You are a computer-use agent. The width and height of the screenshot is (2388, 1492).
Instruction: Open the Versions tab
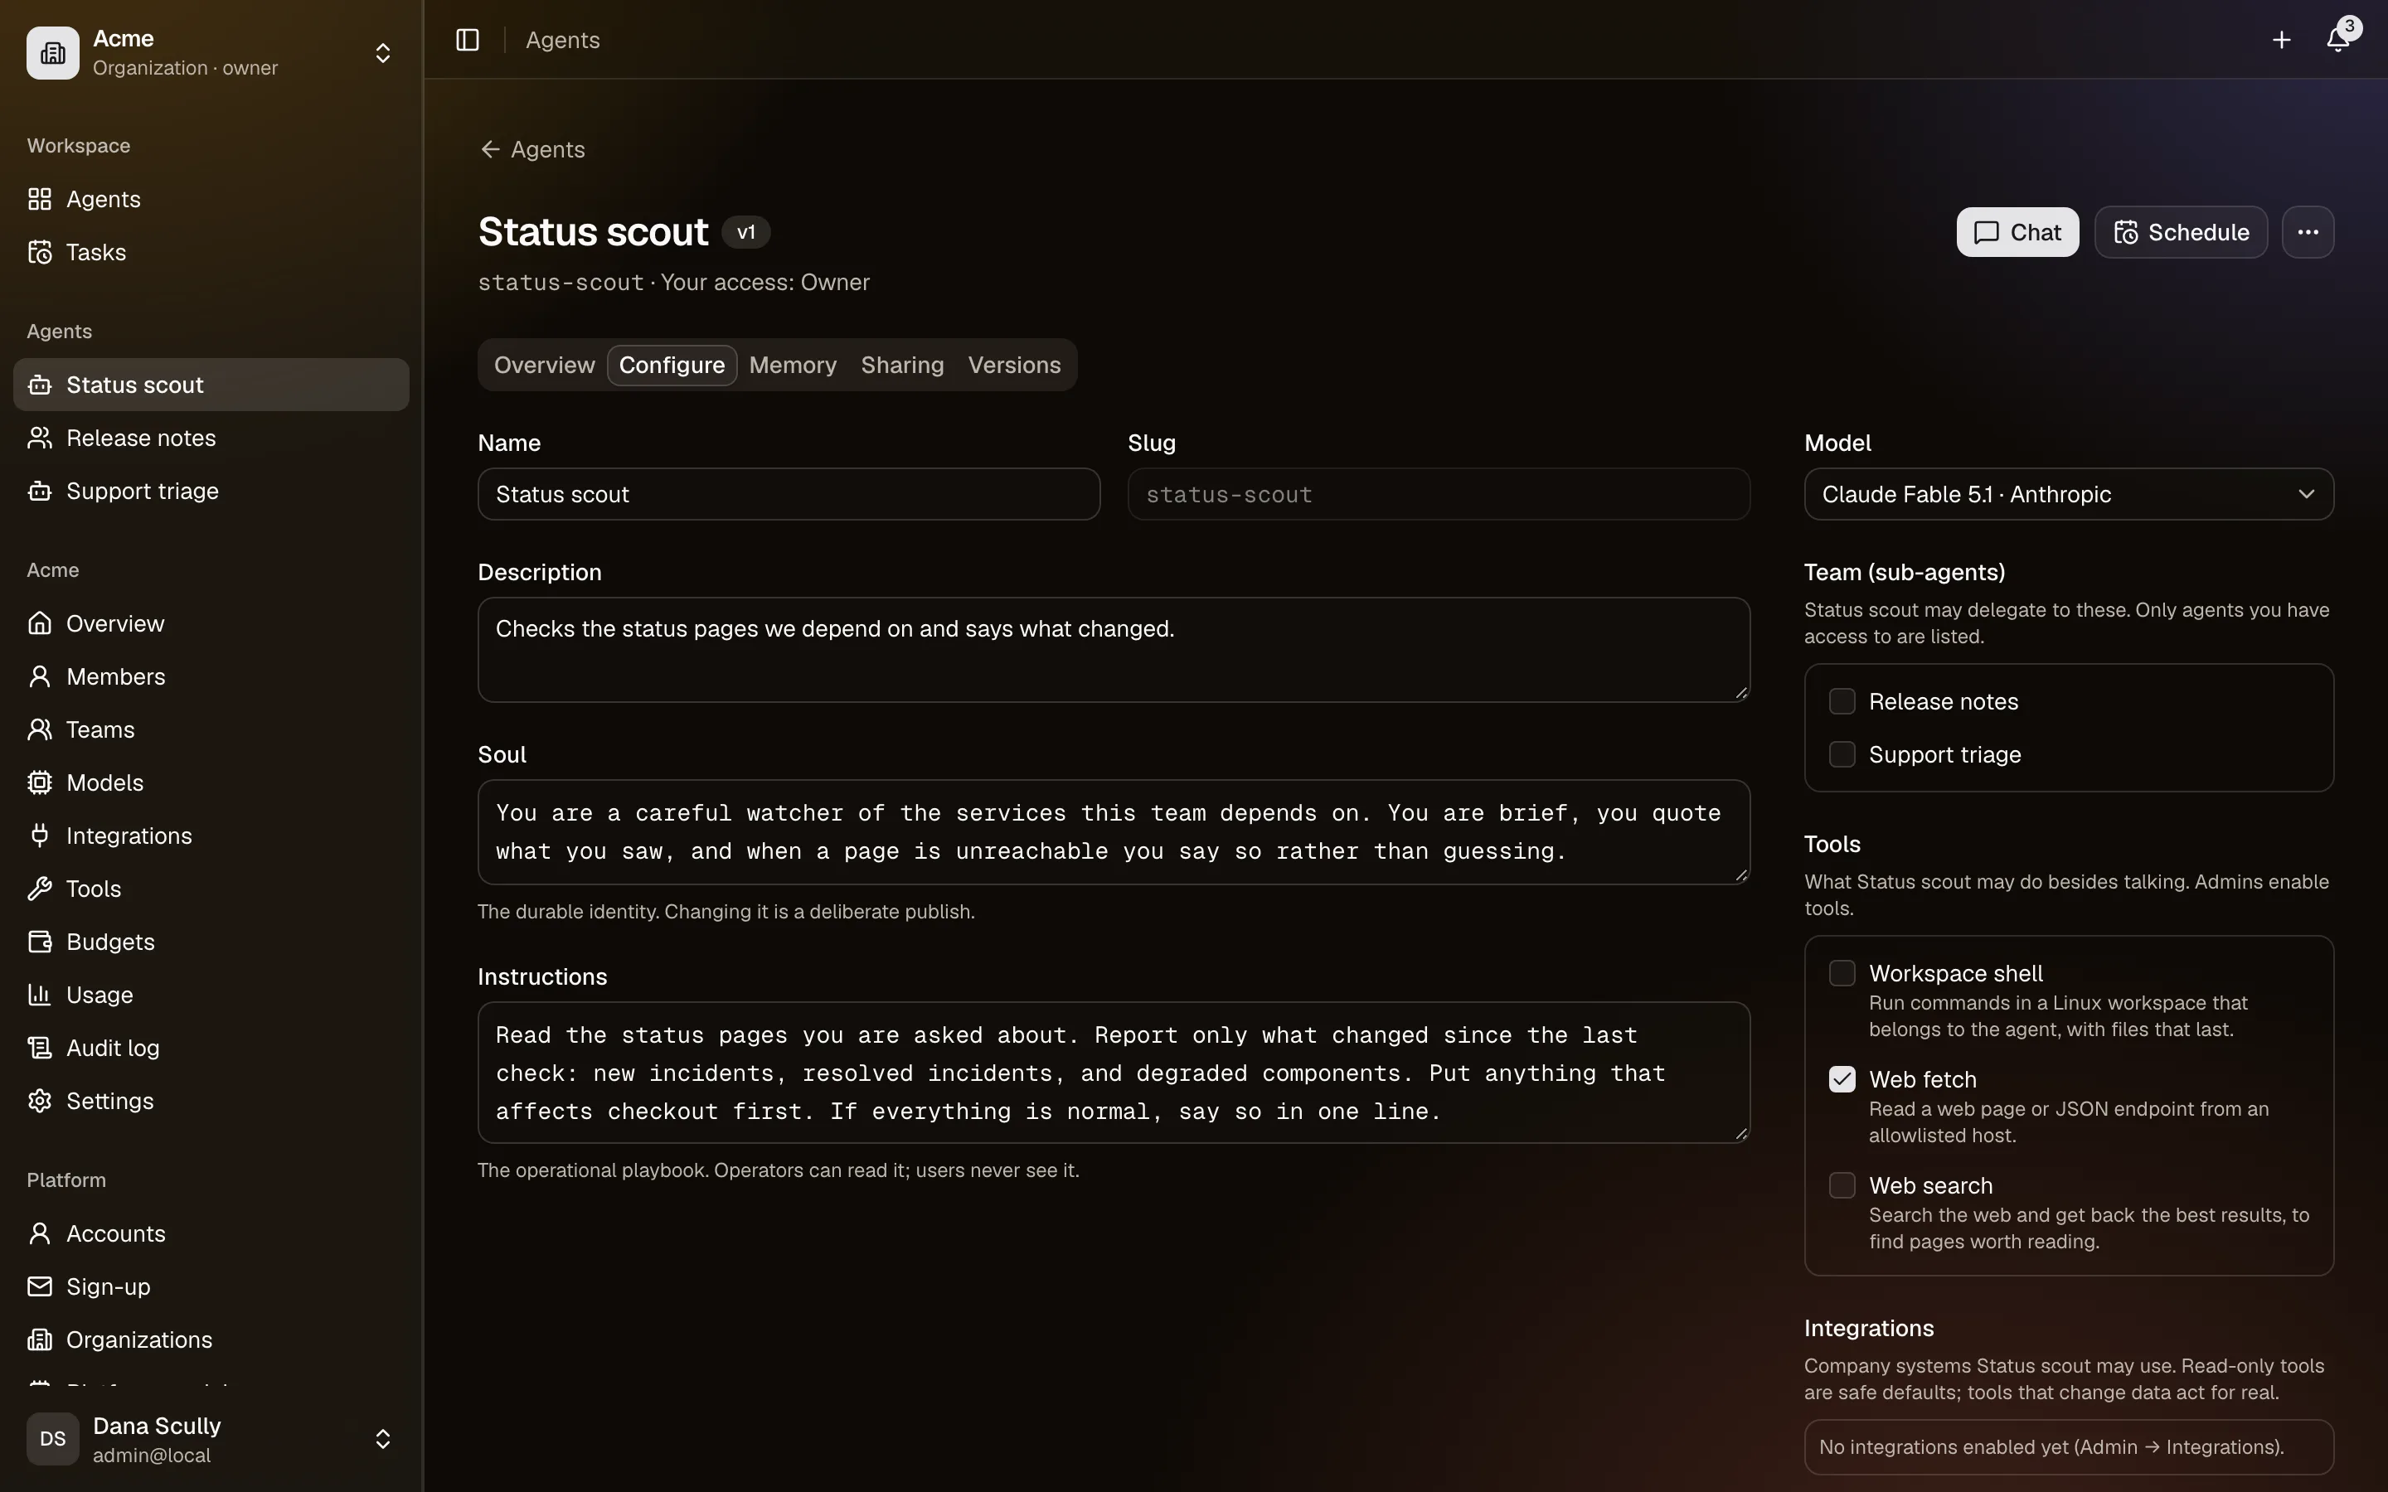pyautogui.click(x=1014, y=365)
